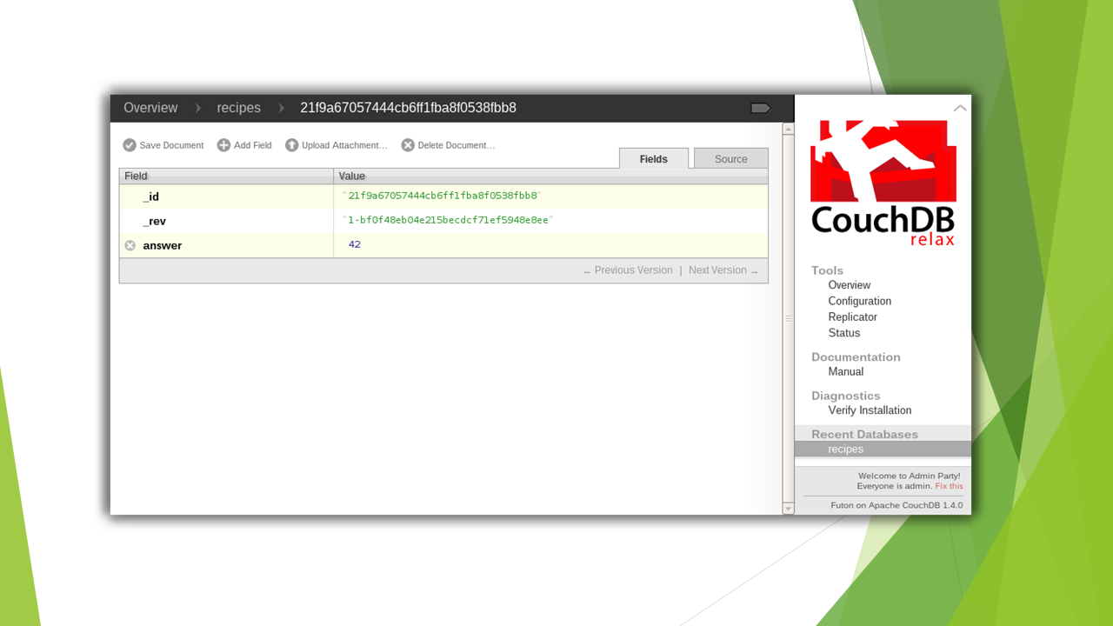Viewport: 1113px width, 626px height.
Task: Open Verify Installation under Diagnostics
Action: [870, 410]
